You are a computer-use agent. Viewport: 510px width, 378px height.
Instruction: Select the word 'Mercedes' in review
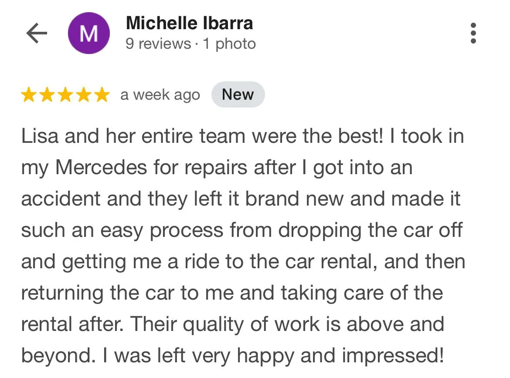click(x=101, y=168)
